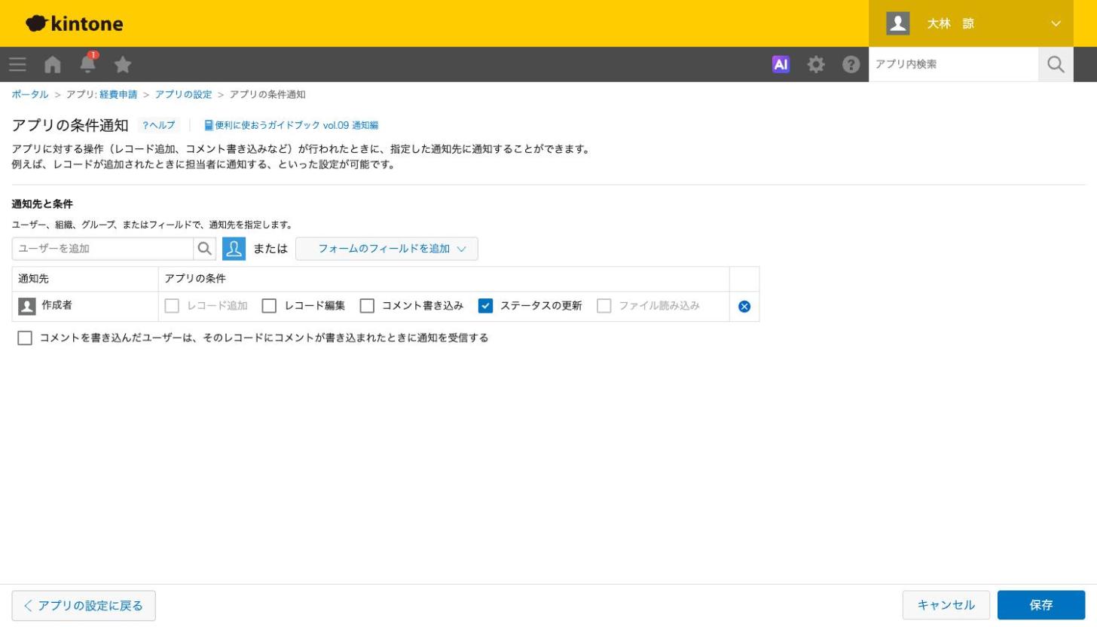Go to portal via home icon

click(x=53, y=65)
